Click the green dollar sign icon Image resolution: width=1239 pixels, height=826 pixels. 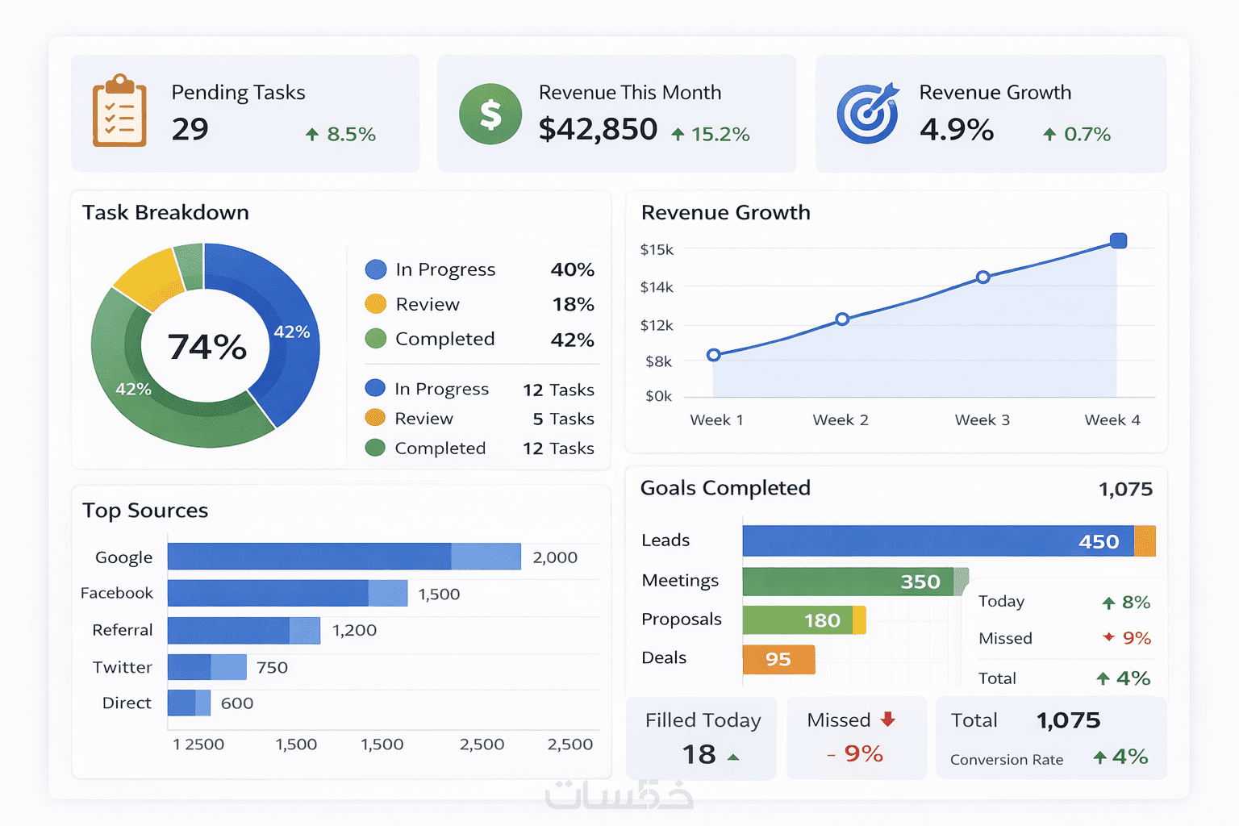pos(490,114)
